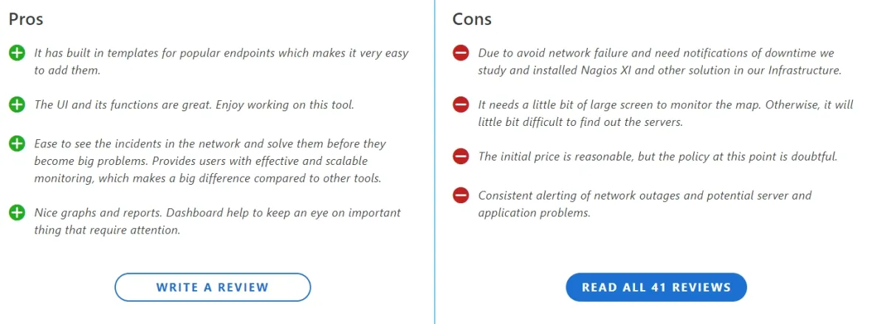The height and width of the screenshot is (324, 886).
Task: Select the built-in templates pro text
Action: [x=221, y=62]
